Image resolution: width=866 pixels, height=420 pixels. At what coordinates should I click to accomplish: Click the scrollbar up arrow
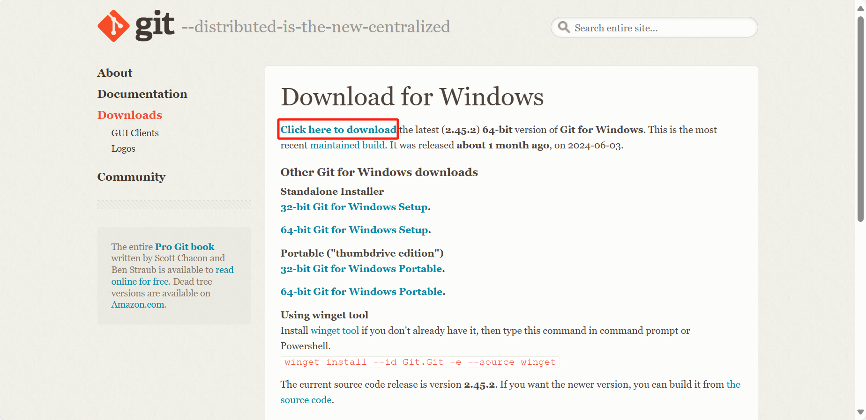pos(860,8)
